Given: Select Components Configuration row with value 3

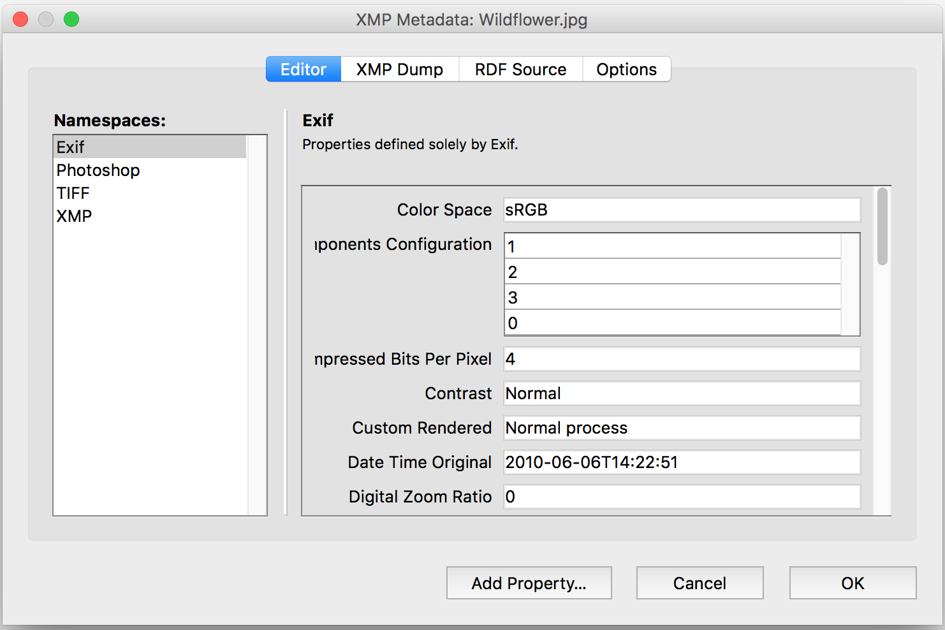Looking at the screenshot, I should [x=673, y=297].
